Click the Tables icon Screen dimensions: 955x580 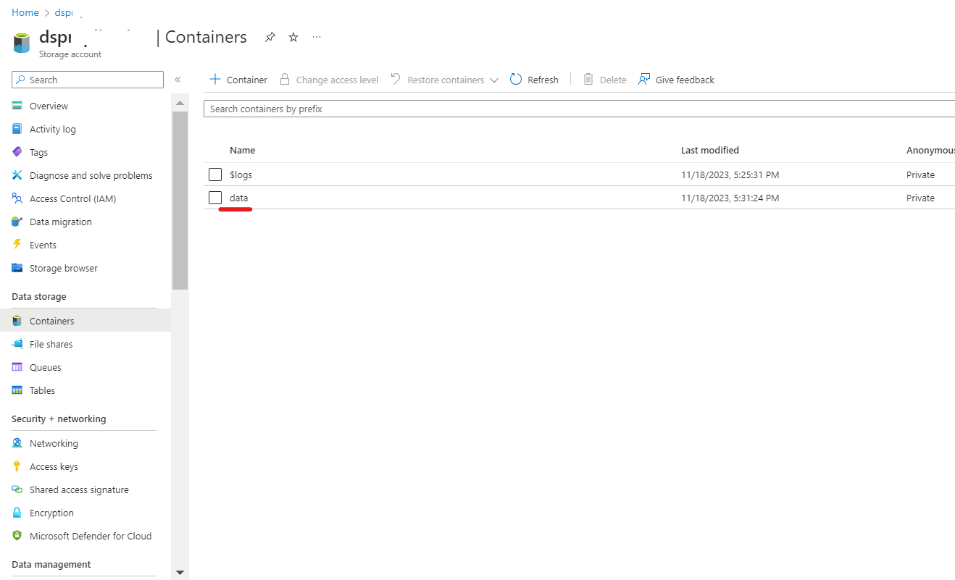[17, 390]
